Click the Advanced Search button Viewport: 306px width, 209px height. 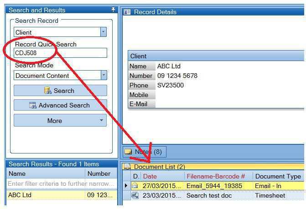(60, 105)
